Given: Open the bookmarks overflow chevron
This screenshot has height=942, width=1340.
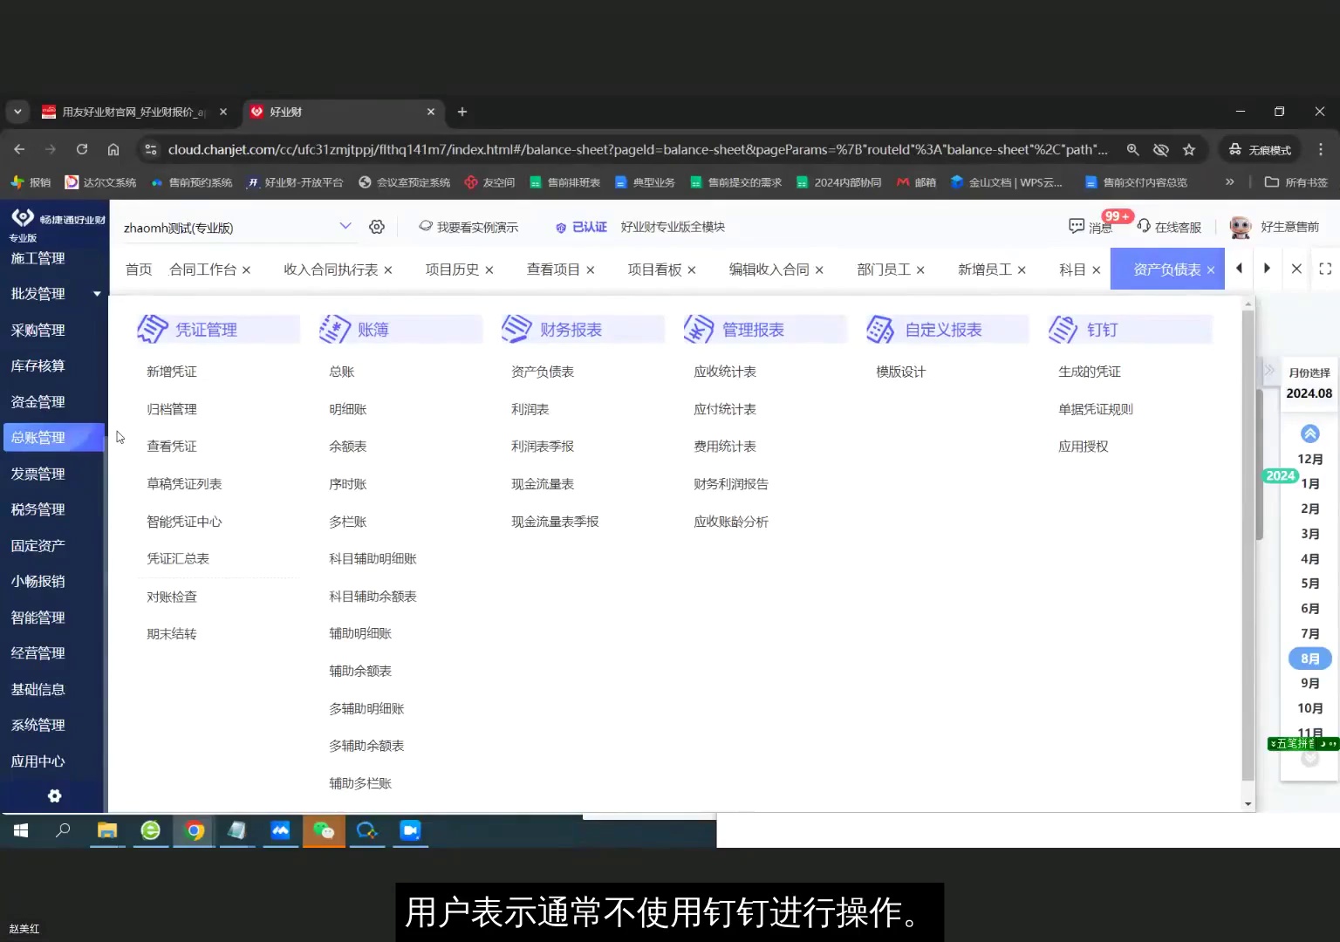Looking at the screenshot, I should (x=1229, y=181).
